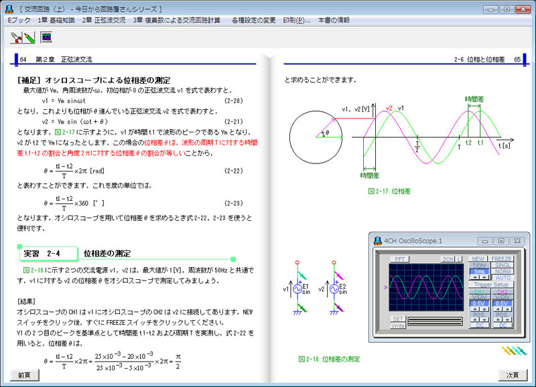
Task: Click the green 図2-18 link in the 実習 paragraph
Action: pos(33,270)
